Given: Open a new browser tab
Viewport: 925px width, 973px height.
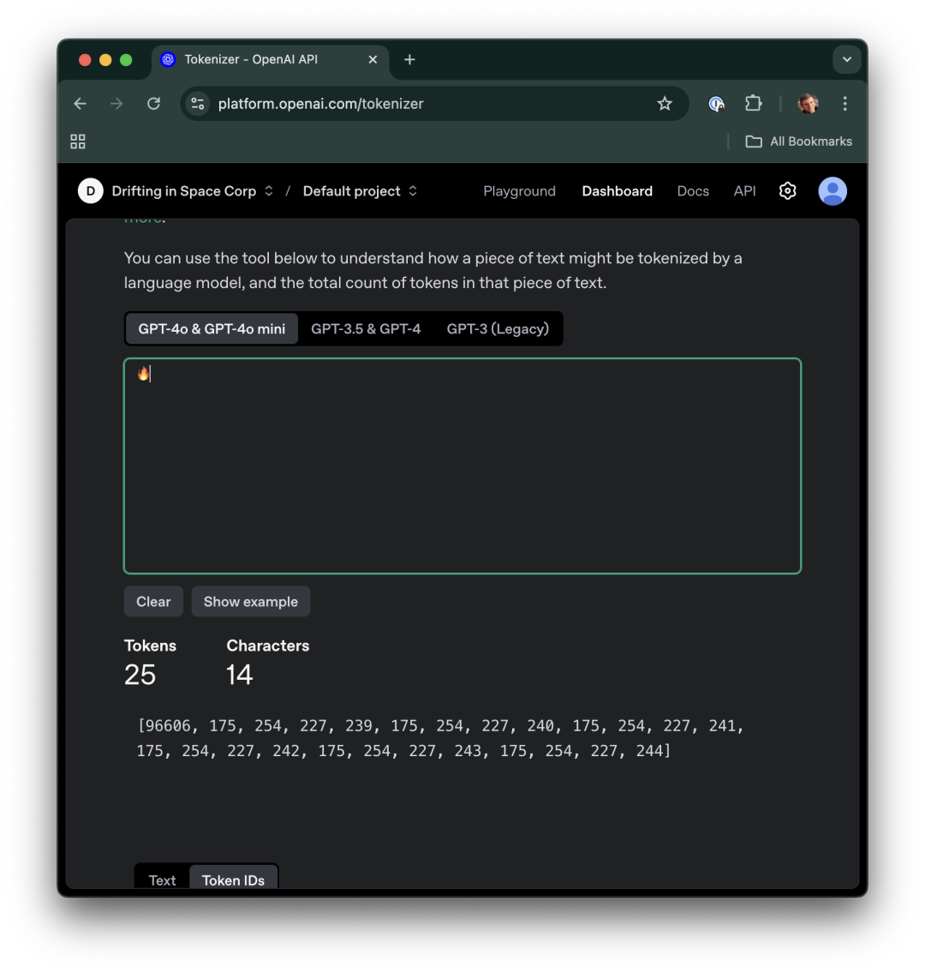Looking at the screenshot, I should [x=409, y=59].
